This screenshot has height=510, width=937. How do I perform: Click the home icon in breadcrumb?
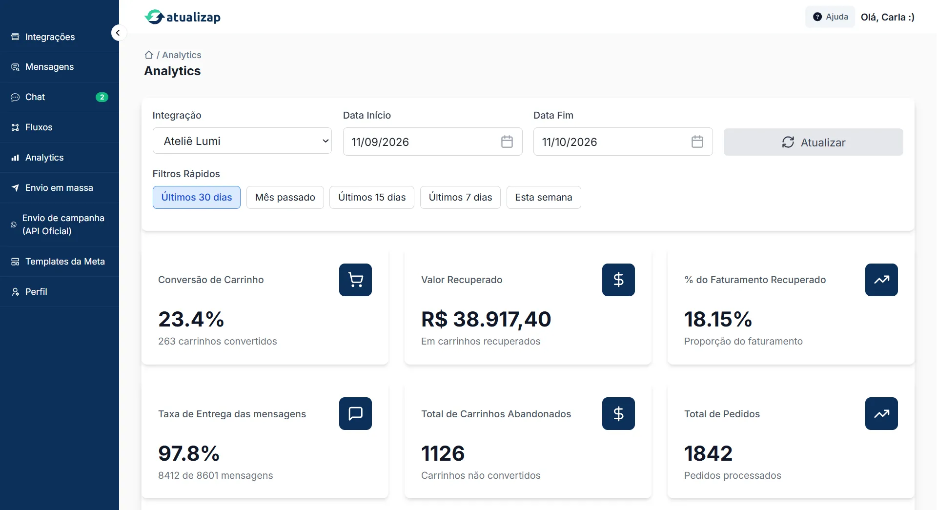point(149,55)
